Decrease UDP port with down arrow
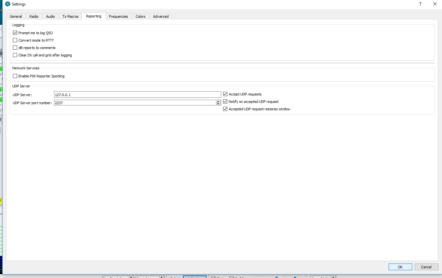 click(218, 104)
